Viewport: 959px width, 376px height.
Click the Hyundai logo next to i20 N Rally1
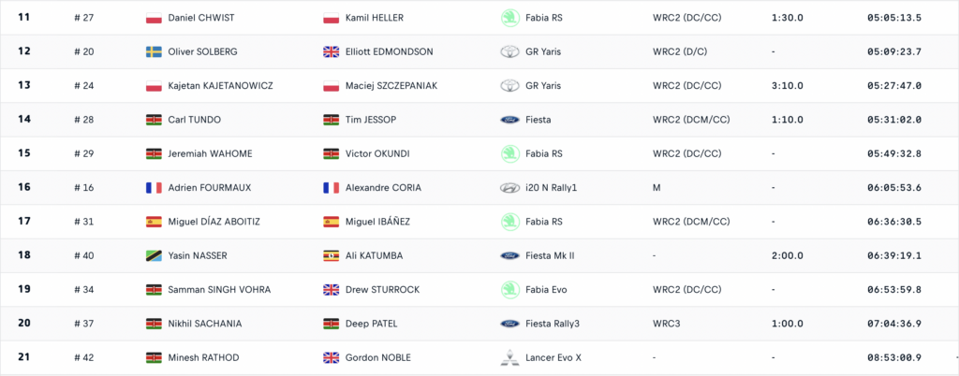click(x=509, y=188)
